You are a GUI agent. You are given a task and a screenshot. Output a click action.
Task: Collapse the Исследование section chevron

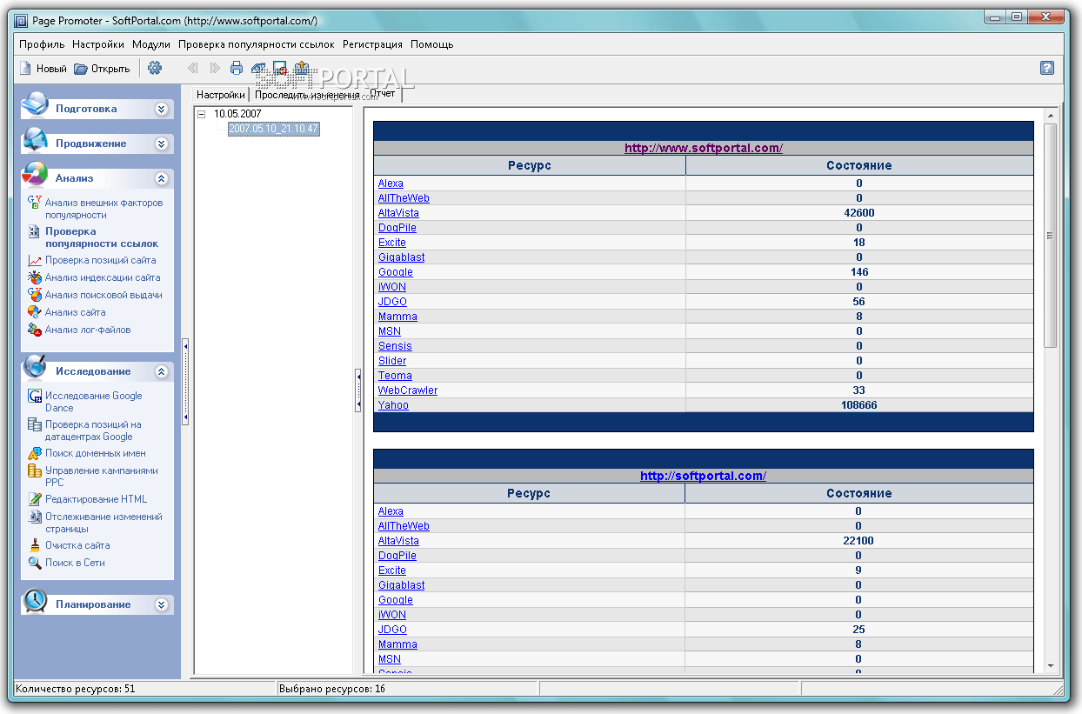[161, 371]
